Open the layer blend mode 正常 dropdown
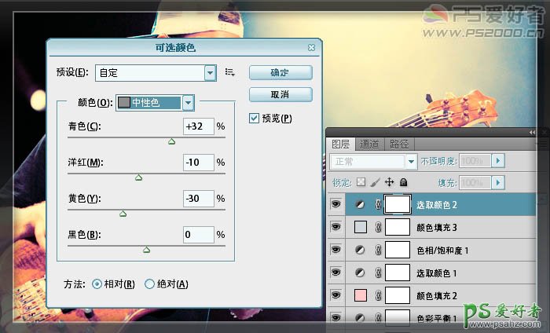This screenshot has width=550, height=333. click(410, 161)
